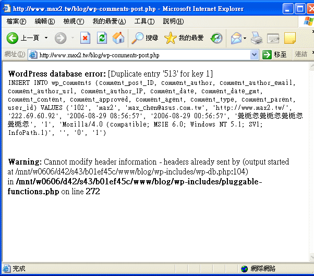Open the 工具(T) menu
The image size is (314, 276).
[x=144, y=21]
